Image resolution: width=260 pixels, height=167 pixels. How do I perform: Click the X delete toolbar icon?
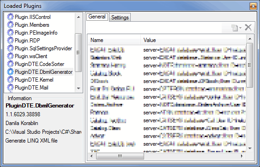[248, 28]
